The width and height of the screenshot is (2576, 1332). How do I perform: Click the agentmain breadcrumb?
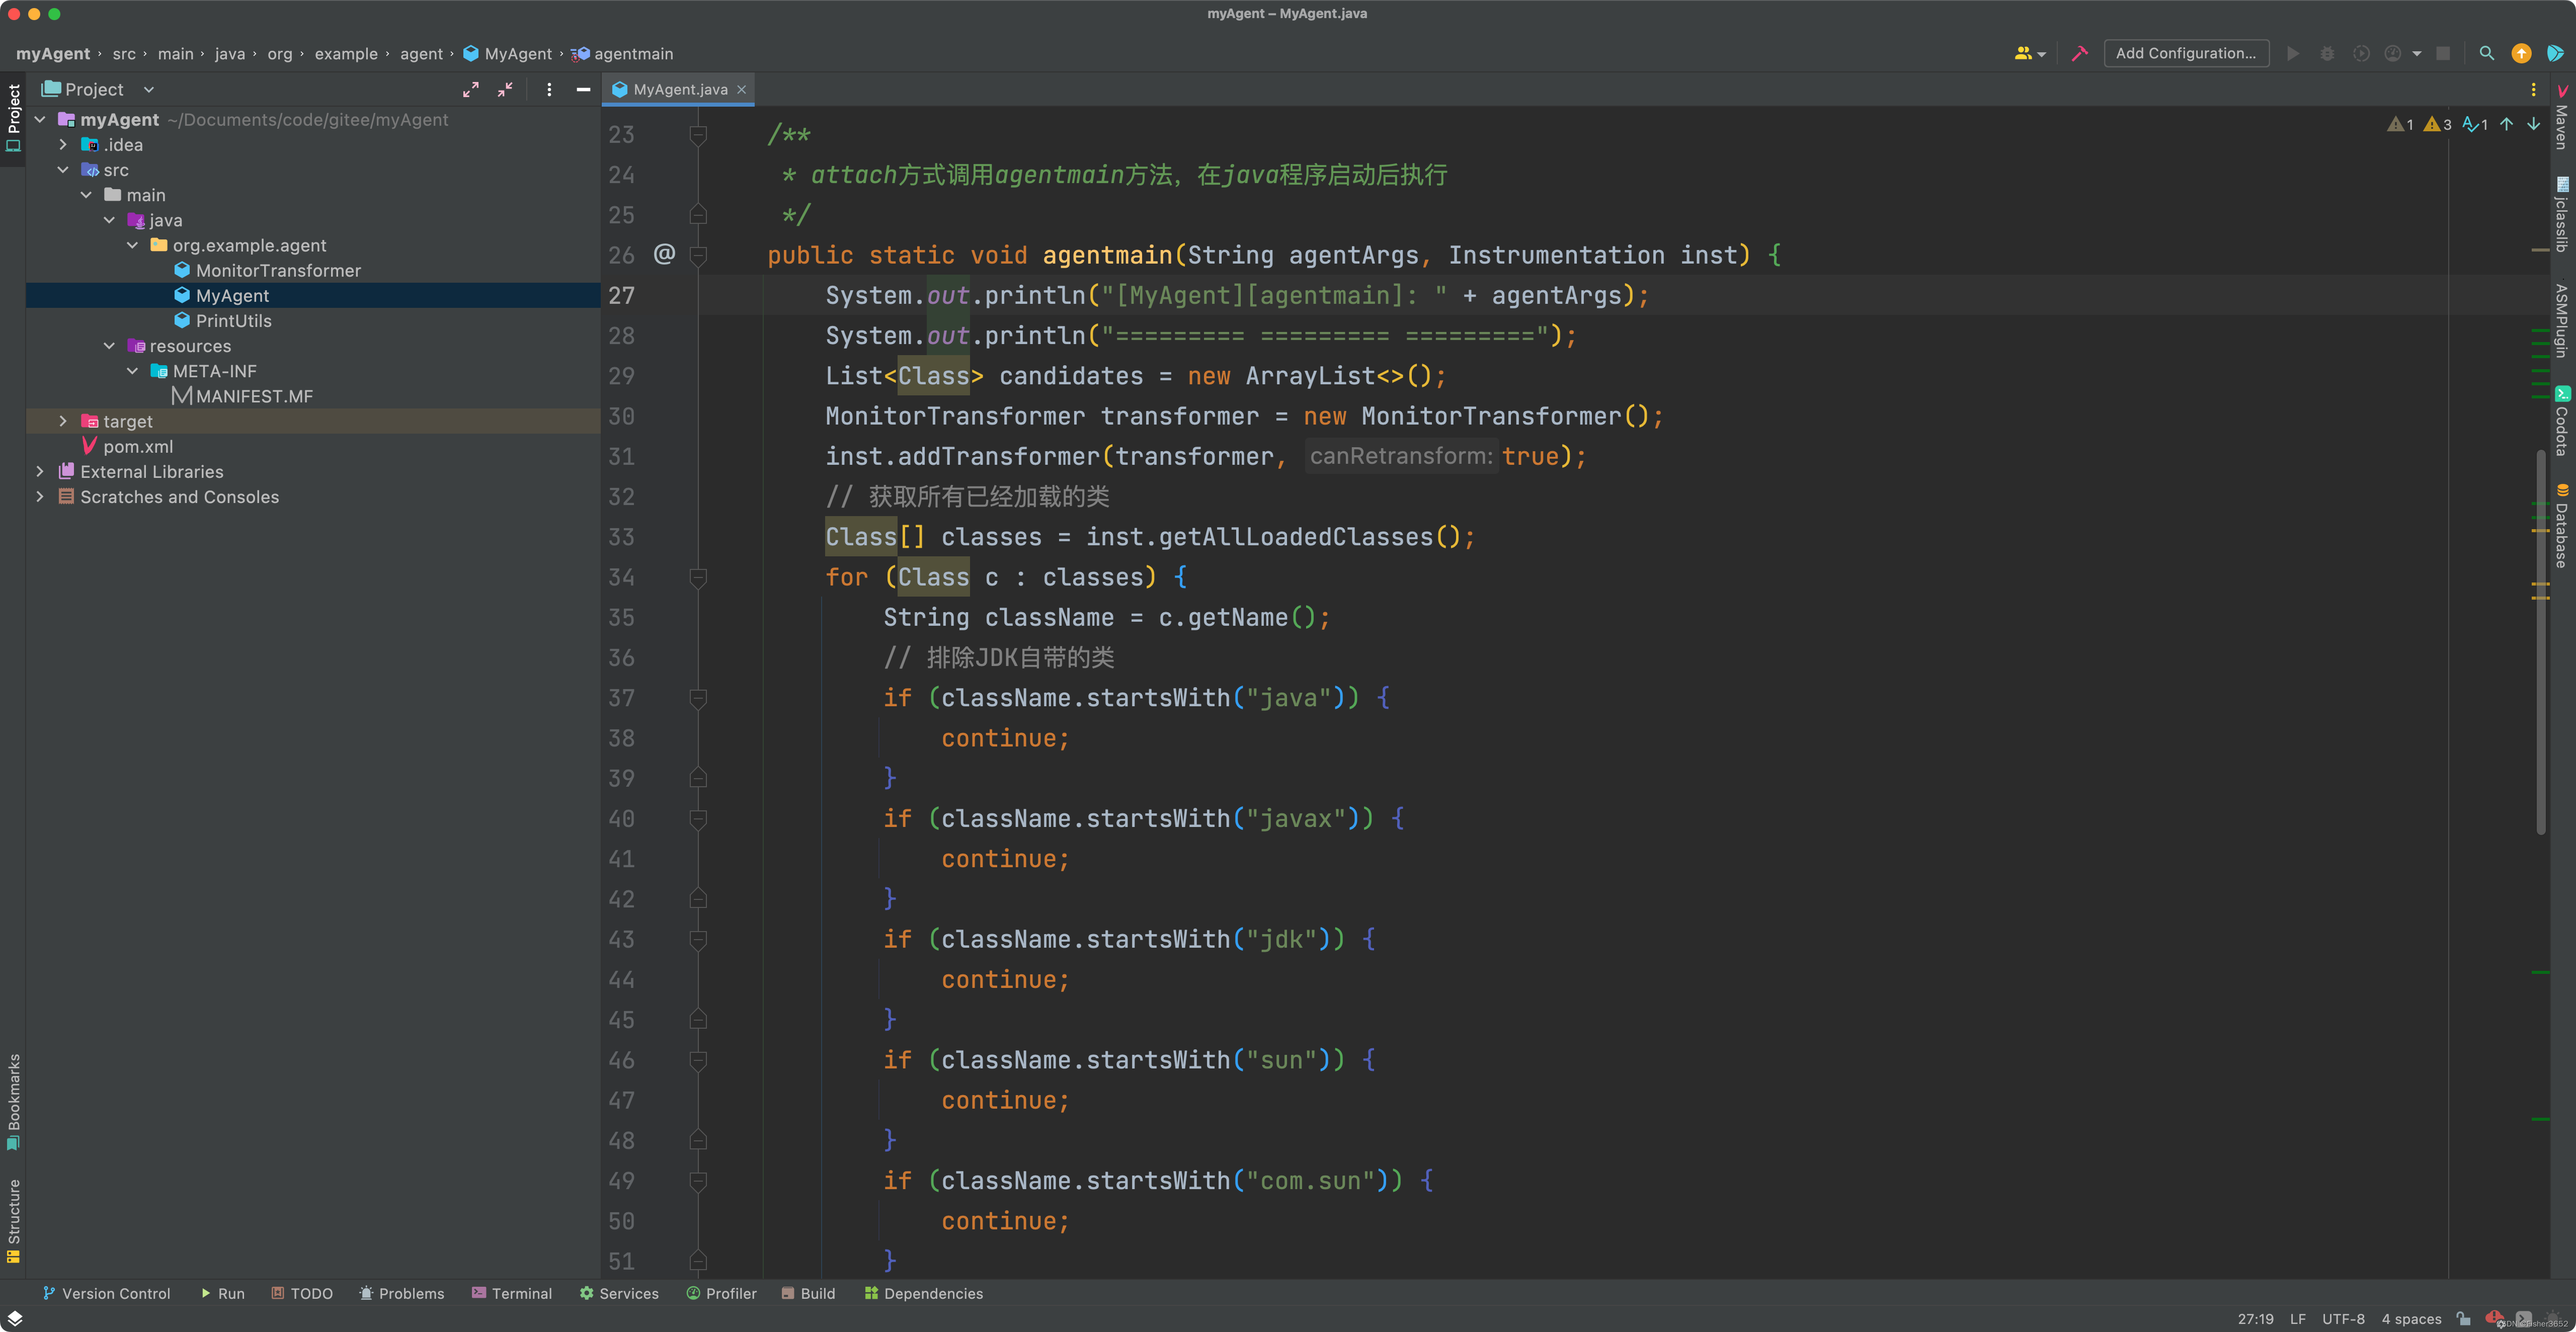[x=622, y=54]
